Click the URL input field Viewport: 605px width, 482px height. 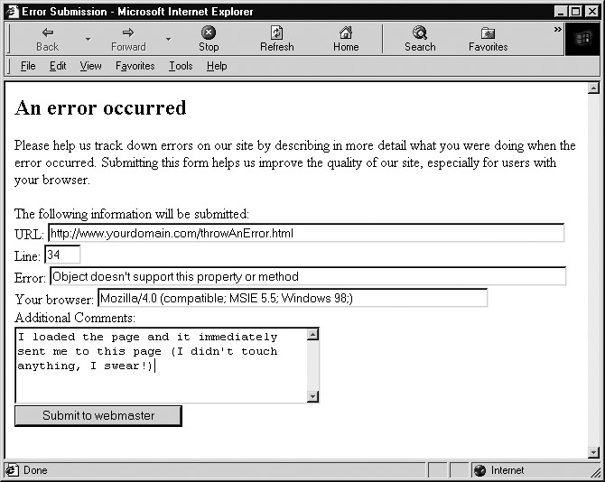[306, 233]
